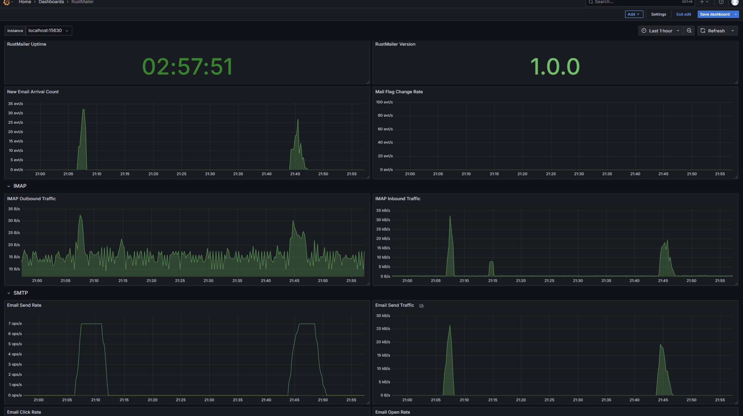Click the 02:57:51 uptime value

pos(187,67)
